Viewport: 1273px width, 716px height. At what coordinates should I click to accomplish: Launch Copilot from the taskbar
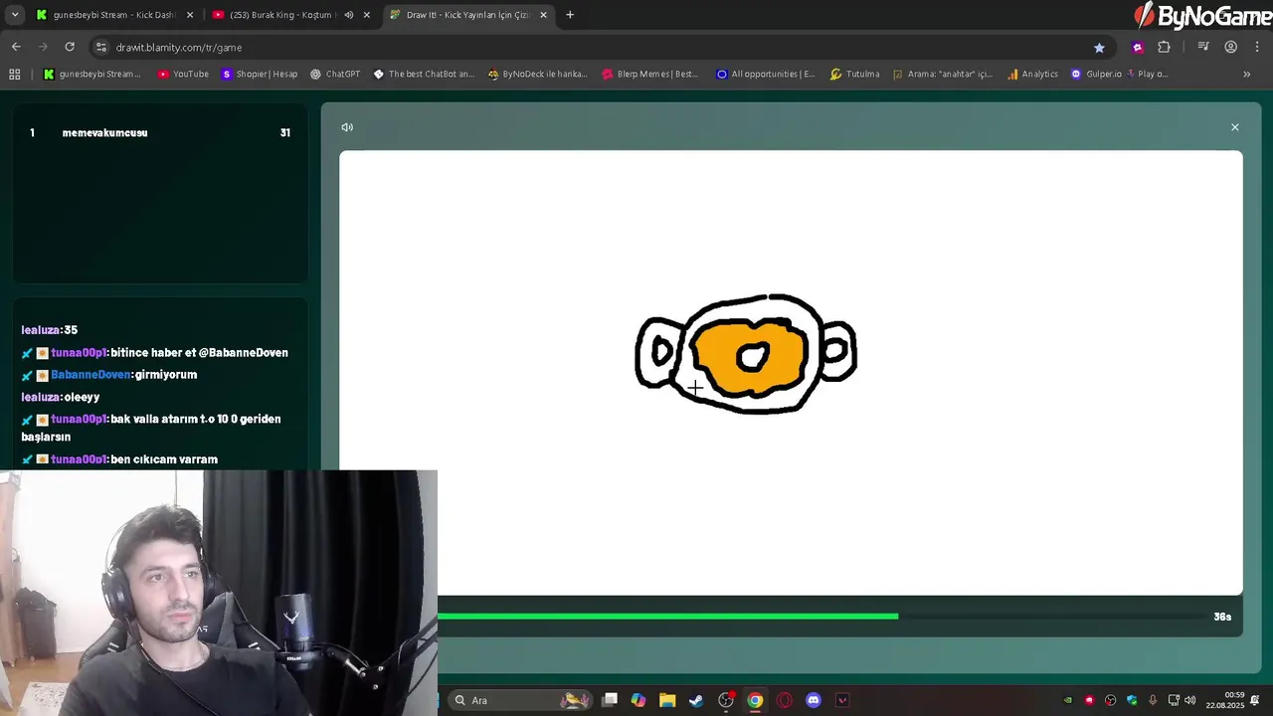(638, 700)
